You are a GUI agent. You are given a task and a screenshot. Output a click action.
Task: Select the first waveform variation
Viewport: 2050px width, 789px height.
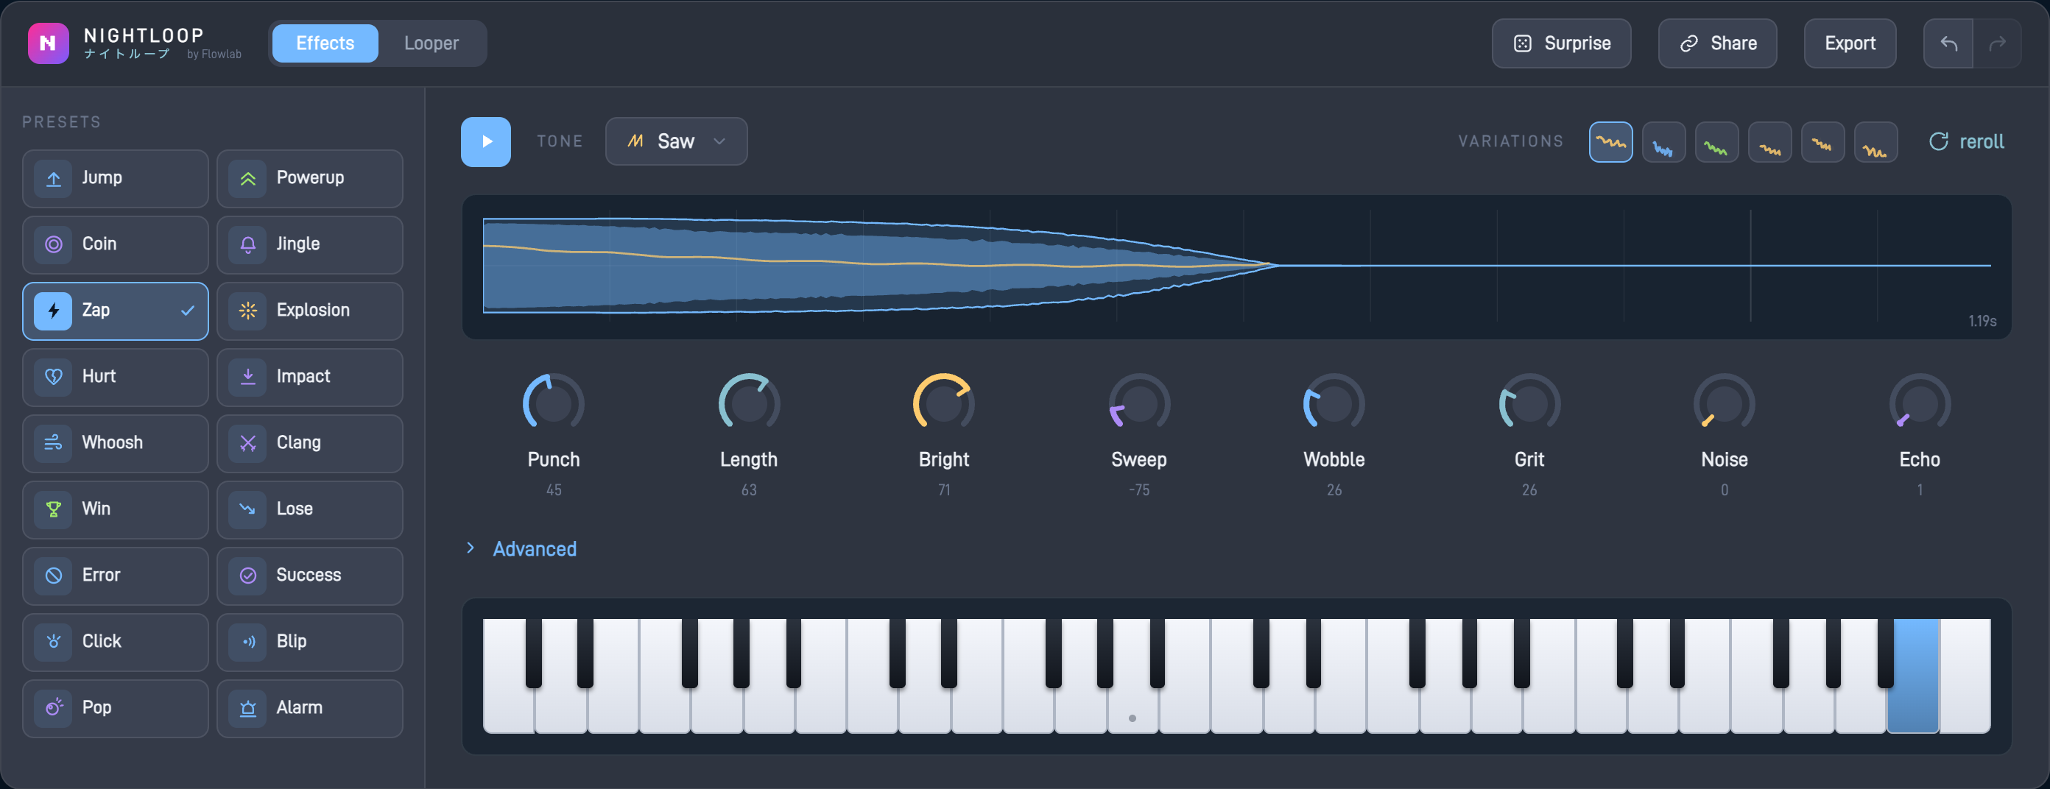(1610, 142)
